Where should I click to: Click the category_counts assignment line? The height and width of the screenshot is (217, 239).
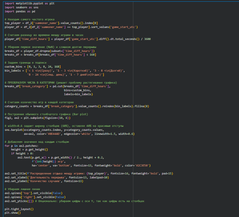77,106
